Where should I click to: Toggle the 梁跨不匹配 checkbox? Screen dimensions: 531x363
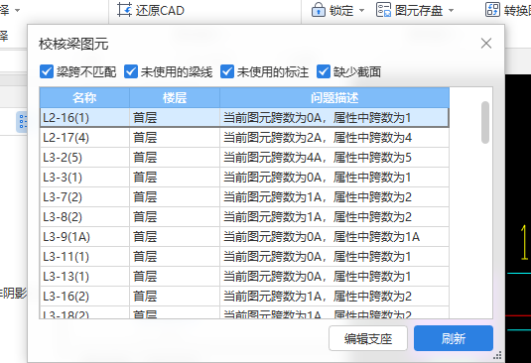tap(47, 71)
